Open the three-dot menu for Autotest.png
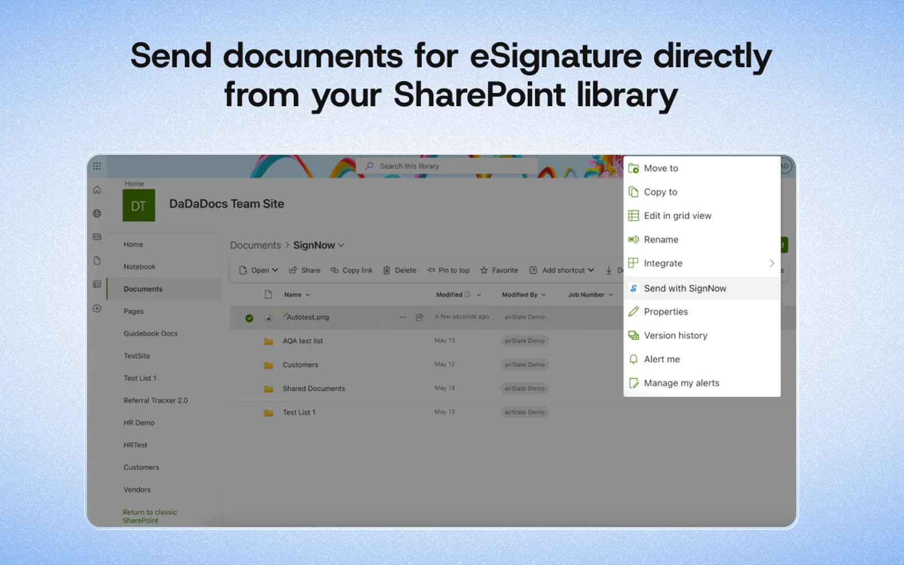This screenshot has width=904, height=565. [403, 318]
